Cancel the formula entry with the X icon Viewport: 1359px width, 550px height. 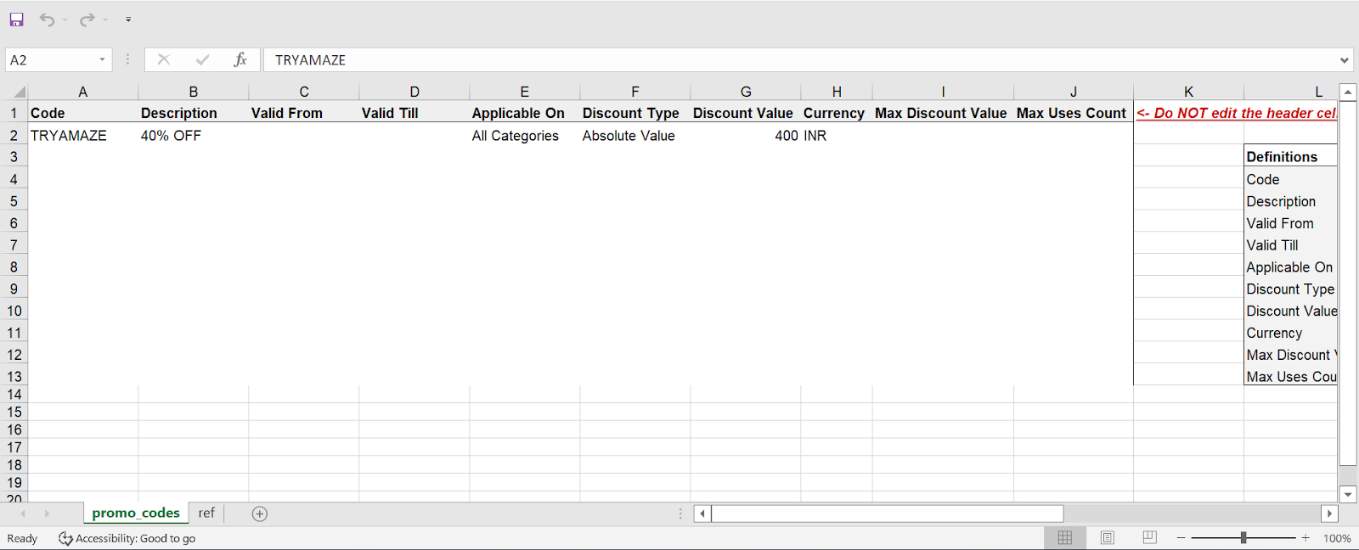[164, 59]
